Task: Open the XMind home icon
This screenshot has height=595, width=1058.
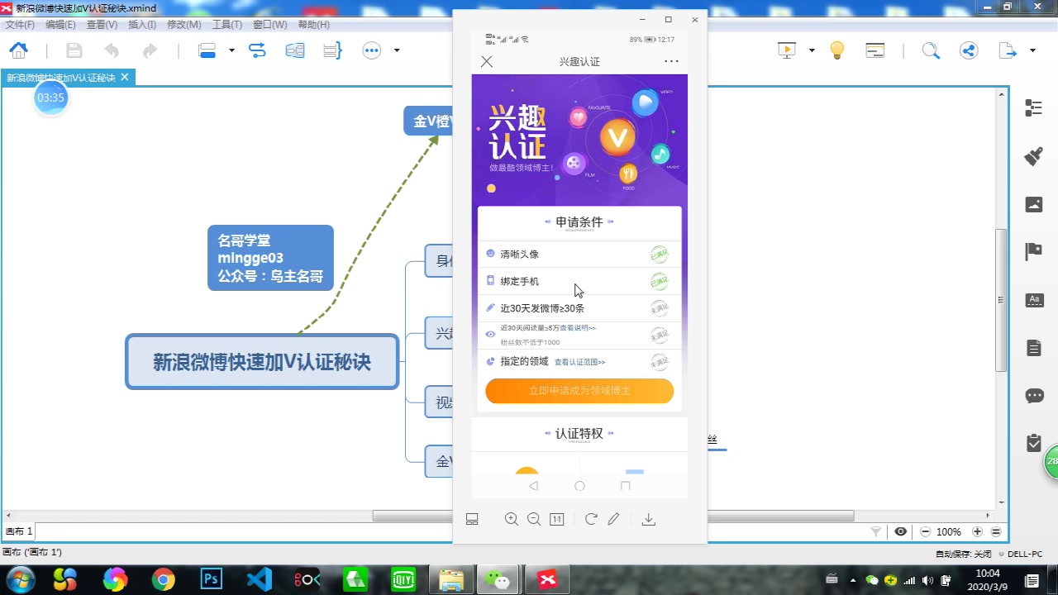Action: 18,50
